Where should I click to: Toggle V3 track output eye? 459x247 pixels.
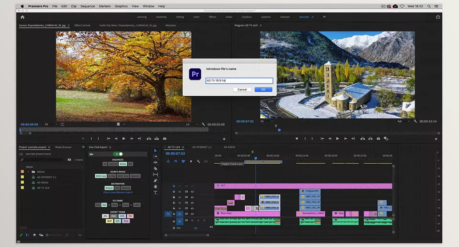tap(192, 203)
